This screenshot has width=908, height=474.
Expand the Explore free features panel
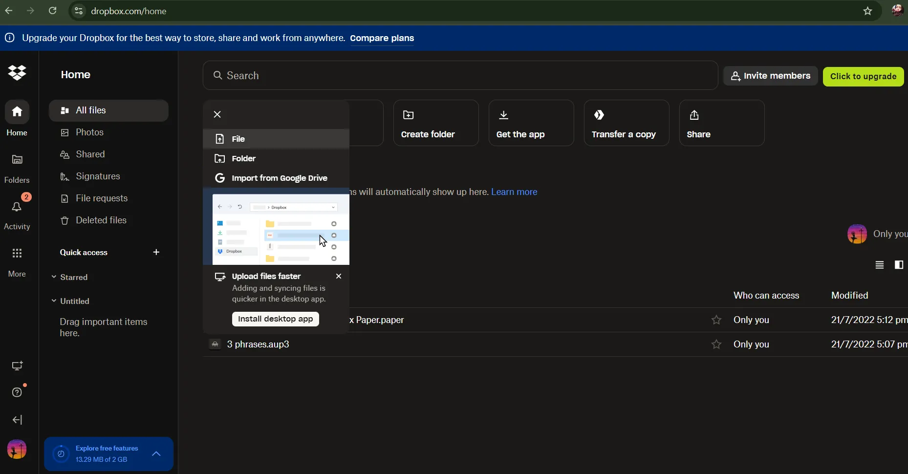(x=156, y=454)
